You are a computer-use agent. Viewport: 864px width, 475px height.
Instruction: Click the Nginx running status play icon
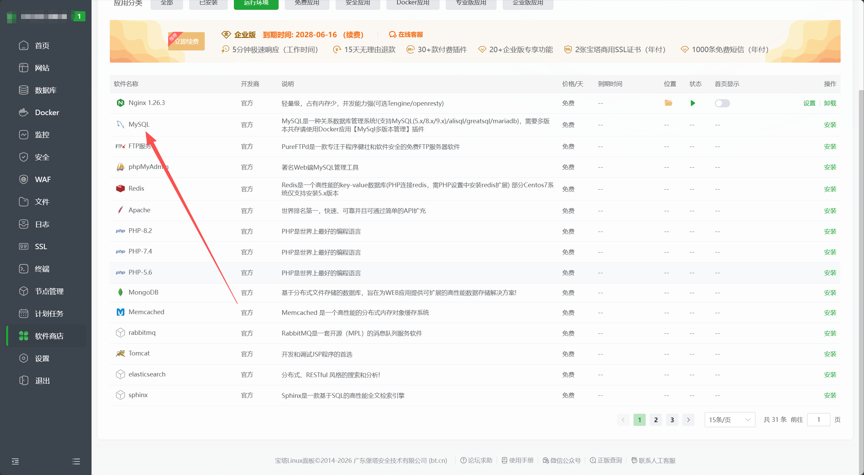coord(693,103)
